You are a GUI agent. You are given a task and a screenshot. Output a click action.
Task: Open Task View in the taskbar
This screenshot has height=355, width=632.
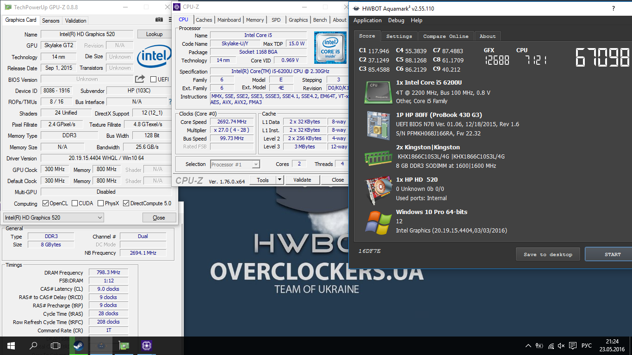tap(56, 345)
